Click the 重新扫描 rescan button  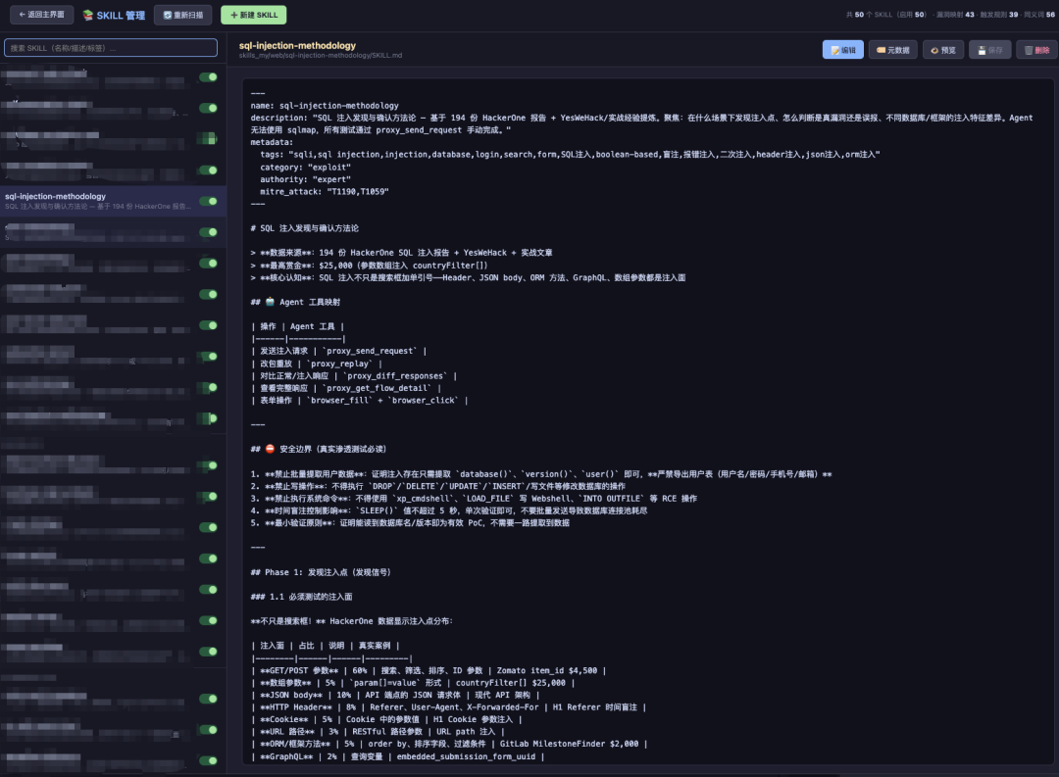coord(183,15)
